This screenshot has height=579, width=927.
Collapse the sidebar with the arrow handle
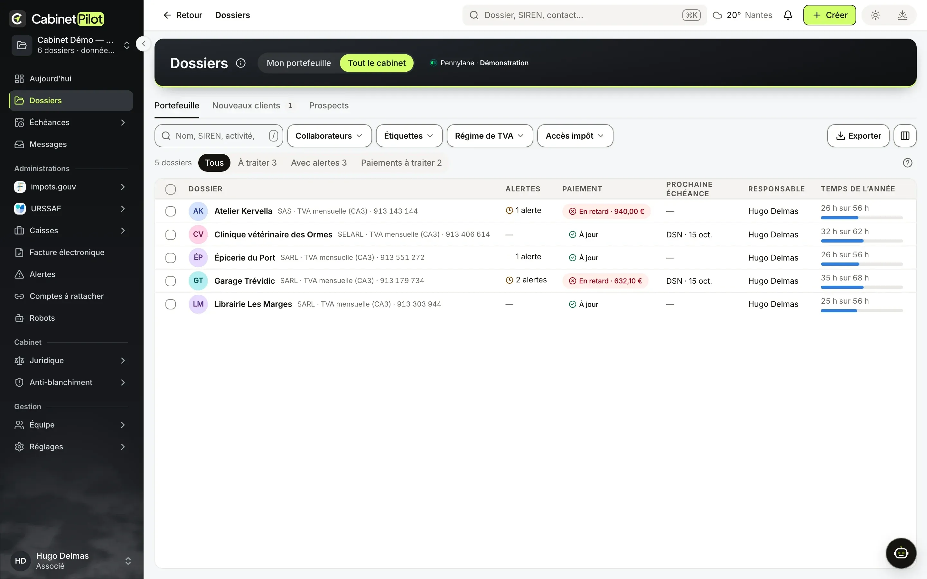pos(143,44)
